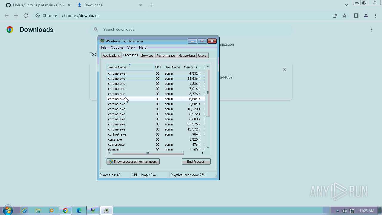
Task: Click the Task Manager title bar icon
Action: 102,41
